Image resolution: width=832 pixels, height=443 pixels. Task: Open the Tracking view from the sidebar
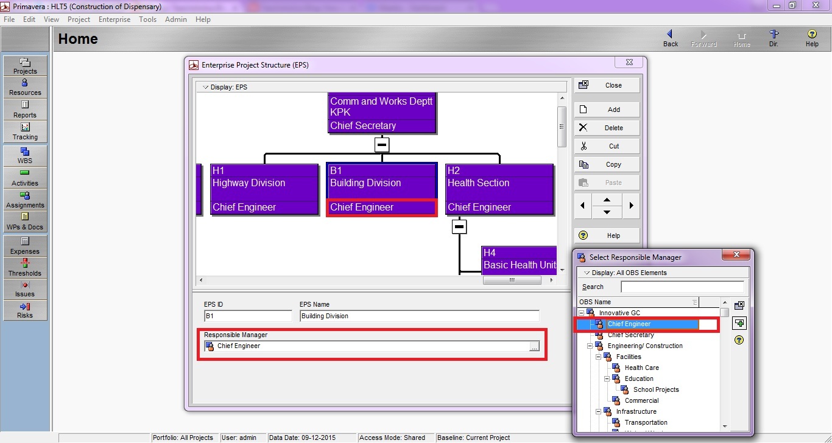click(x=24, y=131)
